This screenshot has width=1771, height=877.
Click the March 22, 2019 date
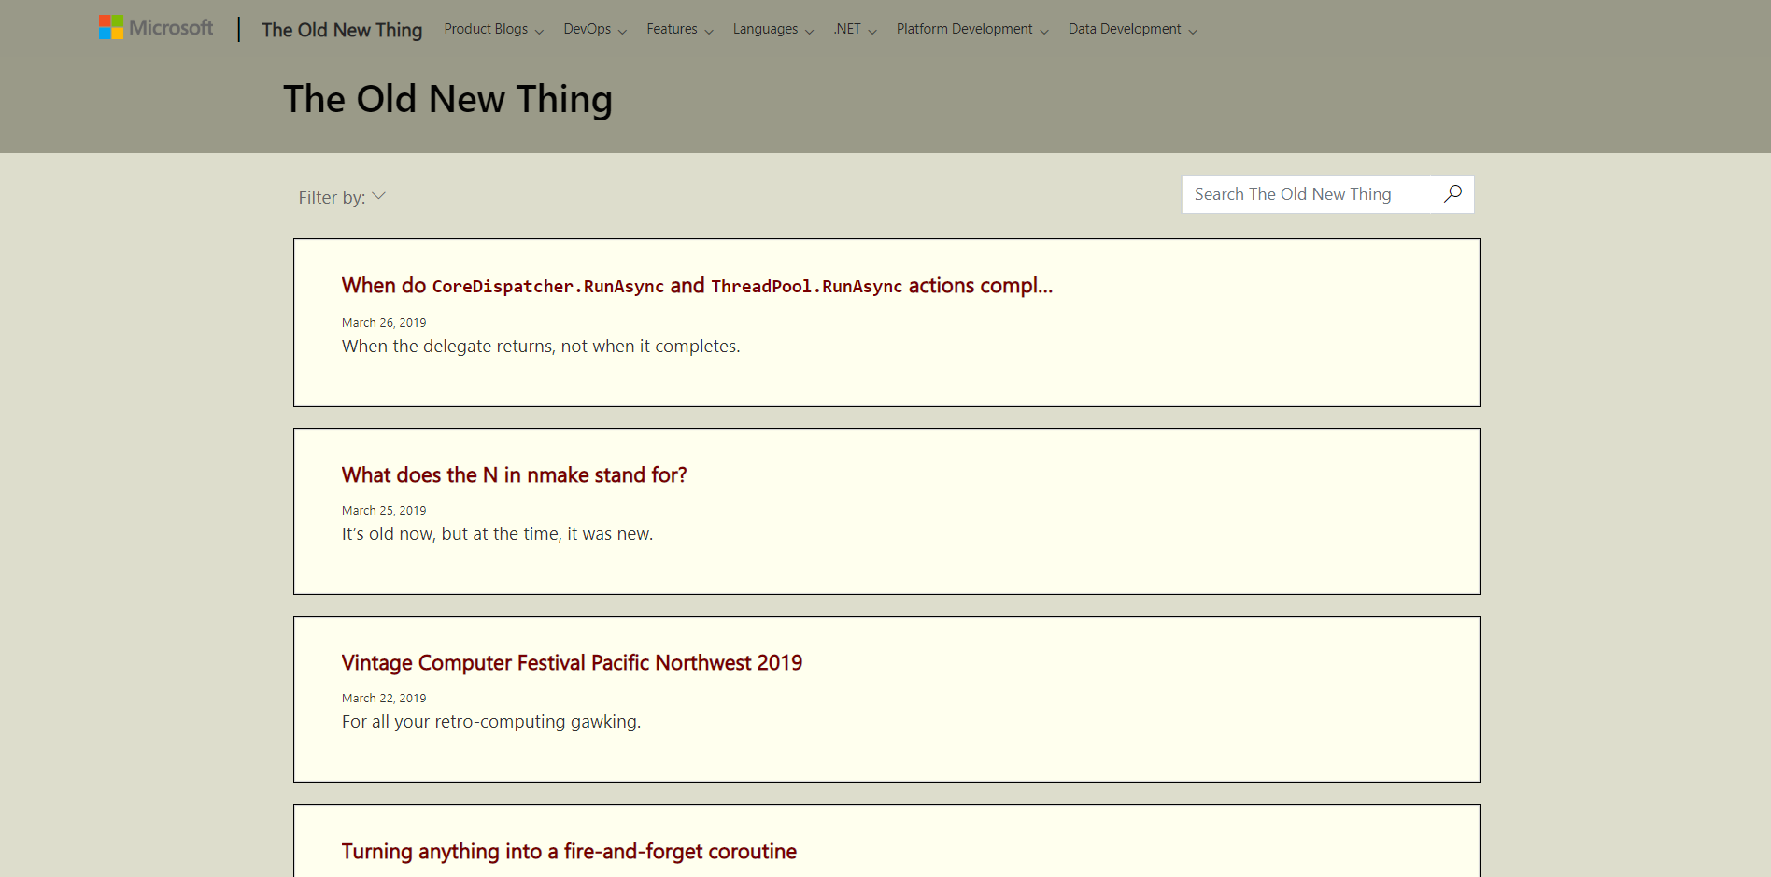click(384, 698)
